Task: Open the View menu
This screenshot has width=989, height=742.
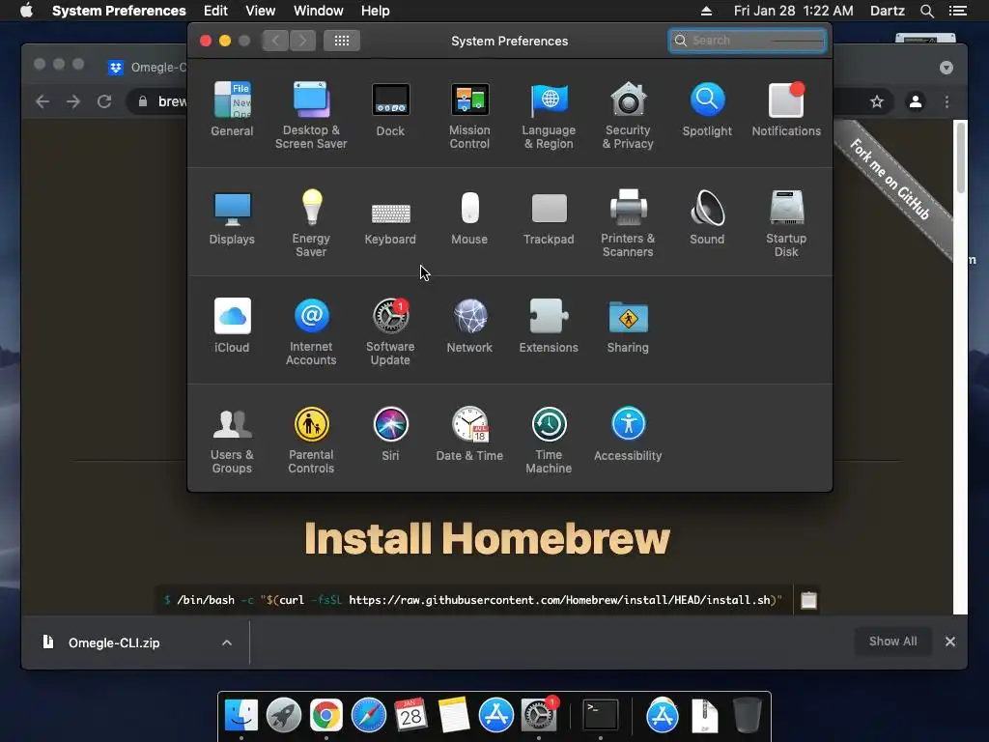Action: click(x=261, y=11)
